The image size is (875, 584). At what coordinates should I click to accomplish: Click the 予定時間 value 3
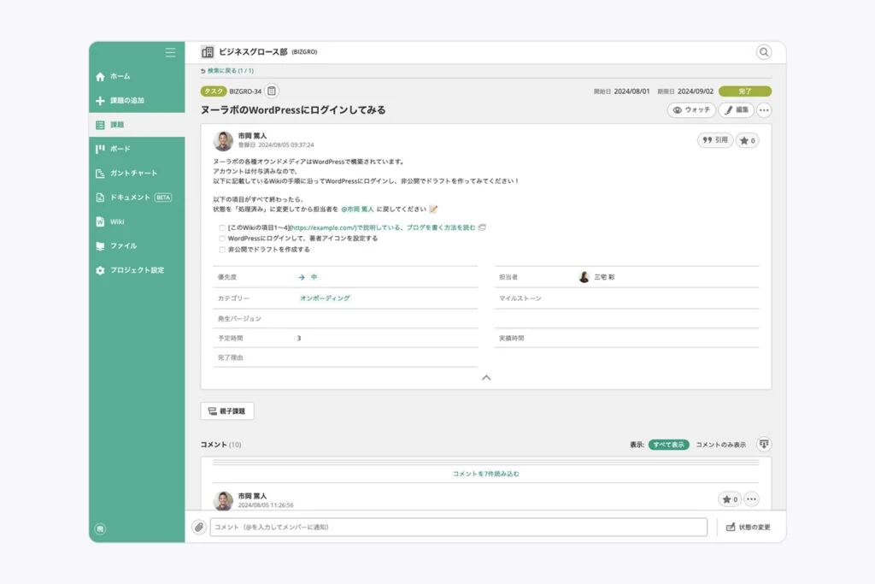pos(299,339)
